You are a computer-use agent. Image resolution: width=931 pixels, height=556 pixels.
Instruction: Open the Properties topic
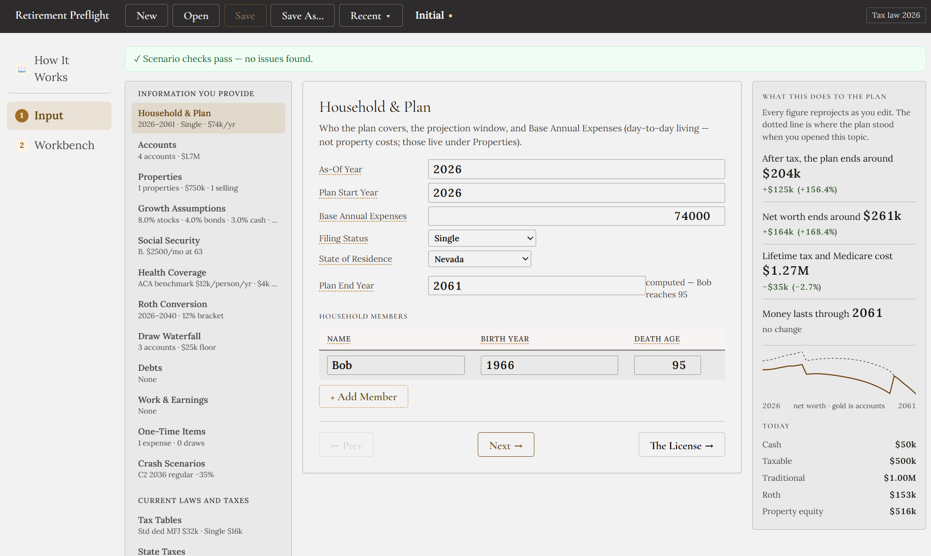click(x=208, y=182)
